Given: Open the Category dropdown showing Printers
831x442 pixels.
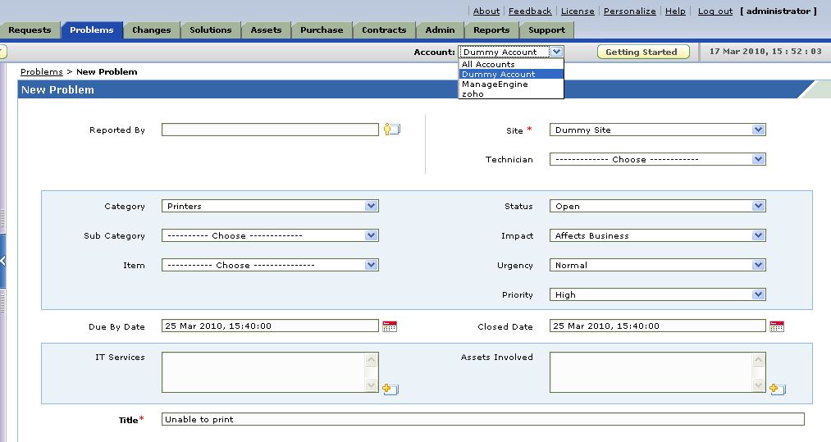Looking at the screenshot, I should click(x=270, y=206).
